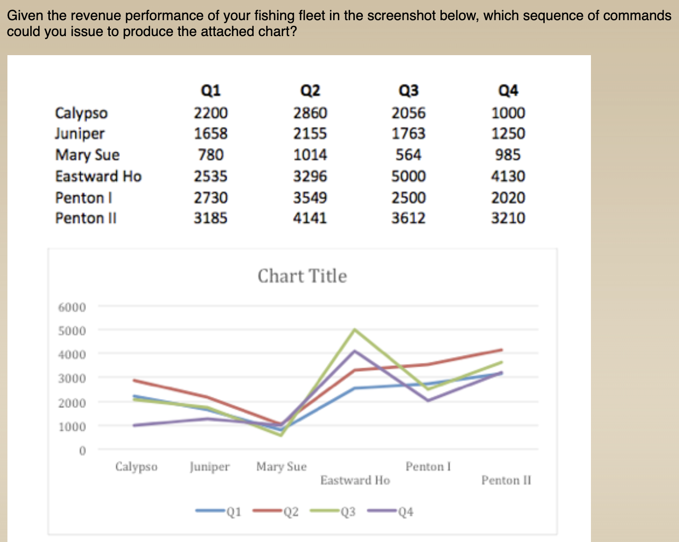Select the Q2 column header
The height and width of the screenshot is (542, 679).
310,90
